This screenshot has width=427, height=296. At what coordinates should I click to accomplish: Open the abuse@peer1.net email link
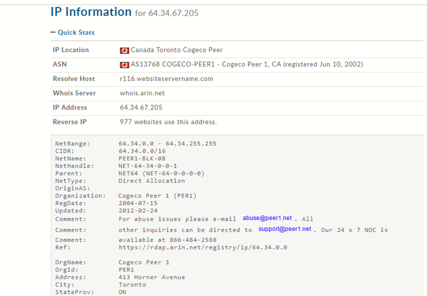(x=267, y=218)
